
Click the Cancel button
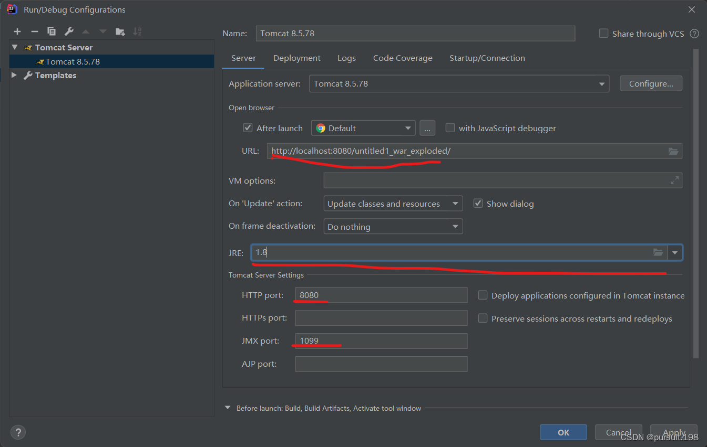click(x=619, y=432)
